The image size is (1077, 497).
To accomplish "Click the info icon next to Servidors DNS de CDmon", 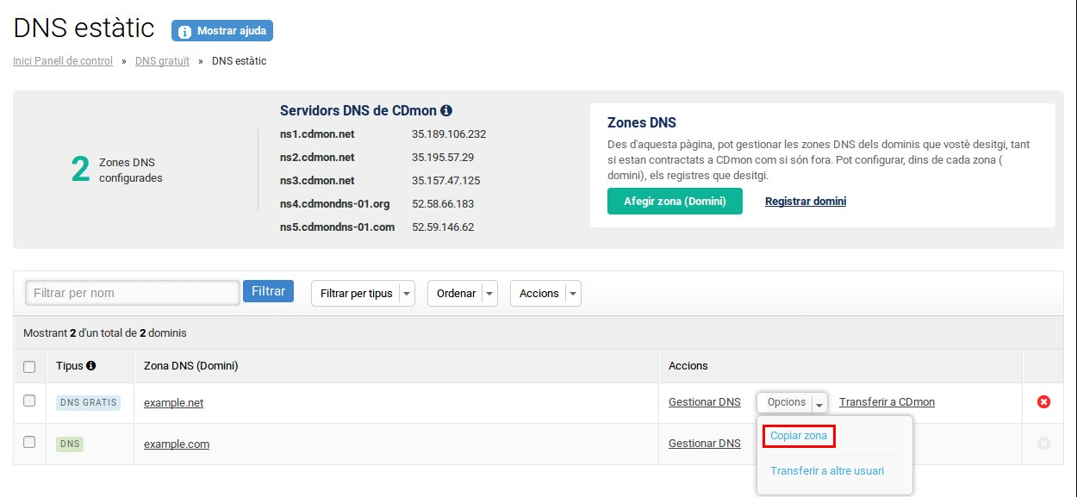I will tap(446, 111).
